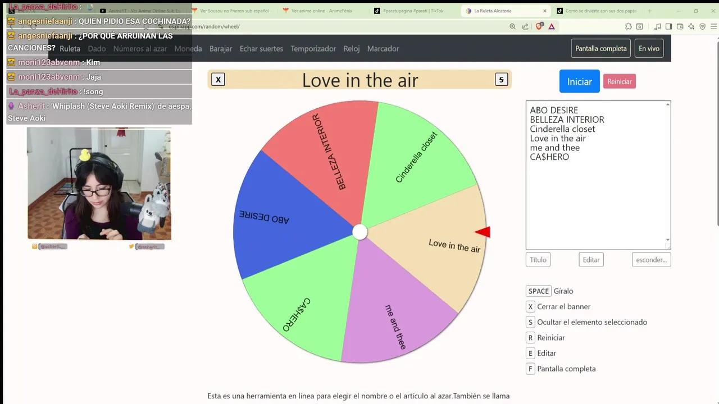Open Números al azar nav item

[x=140, y=49]
